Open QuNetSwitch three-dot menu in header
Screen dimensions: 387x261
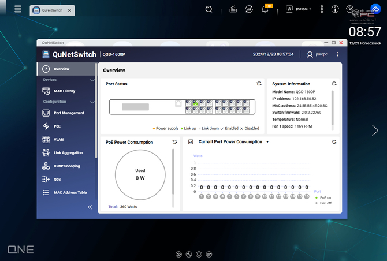coord(337,54)
